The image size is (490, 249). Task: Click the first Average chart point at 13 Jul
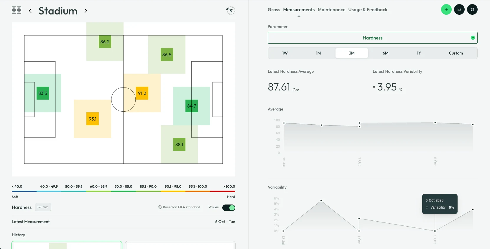pyautogui.click(x=284, y=123)
